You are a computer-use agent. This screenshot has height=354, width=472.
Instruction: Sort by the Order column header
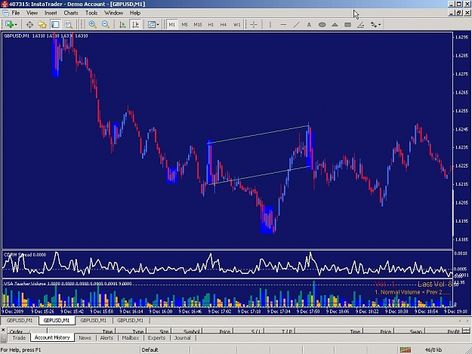pos(26,331)
